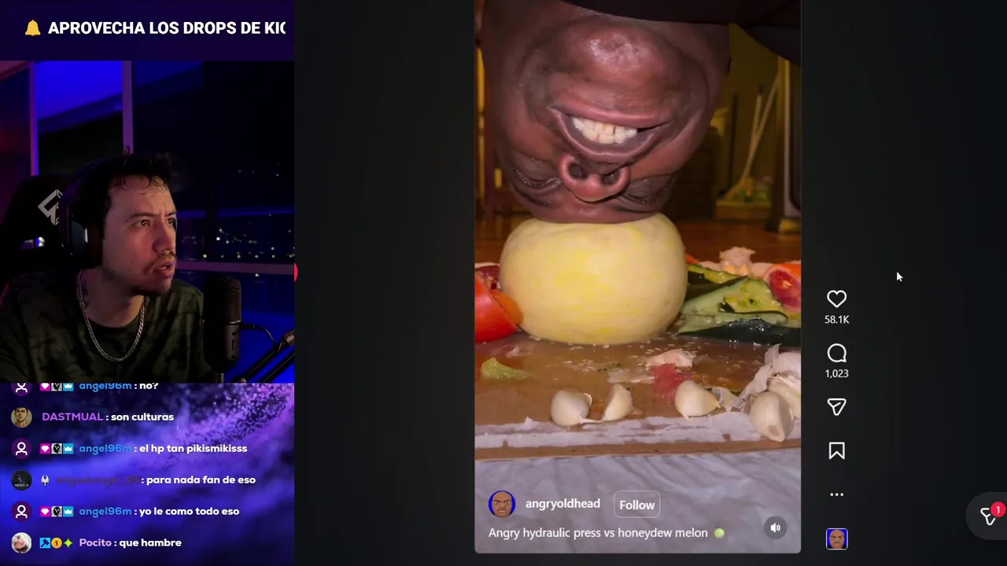Click the bell icon in the drops banner

32,28
